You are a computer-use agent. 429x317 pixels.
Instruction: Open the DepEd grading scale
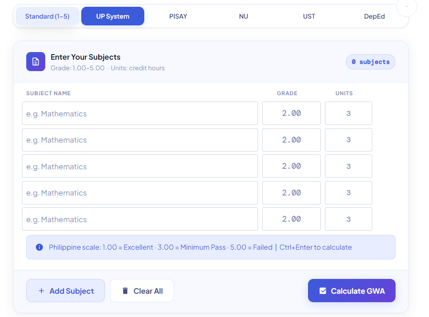pos(374,16)
